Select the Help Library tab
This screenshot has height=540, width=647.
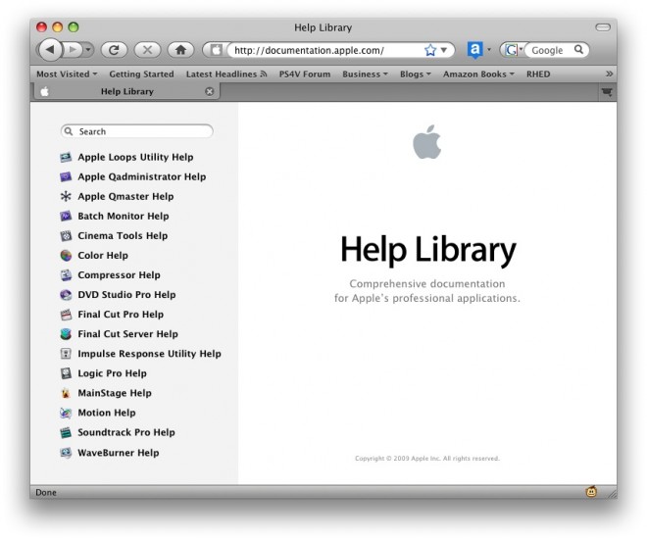pos(125,91)
